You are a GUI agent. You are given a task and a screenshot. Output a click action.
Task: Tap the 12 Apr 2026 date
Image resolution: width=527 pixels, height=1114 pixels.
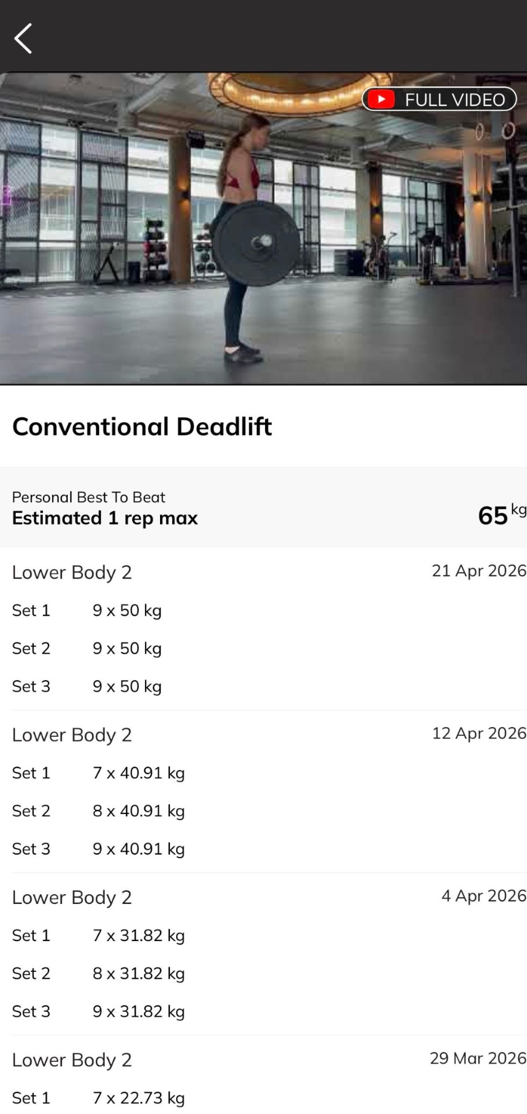click(x=478, y=733)
